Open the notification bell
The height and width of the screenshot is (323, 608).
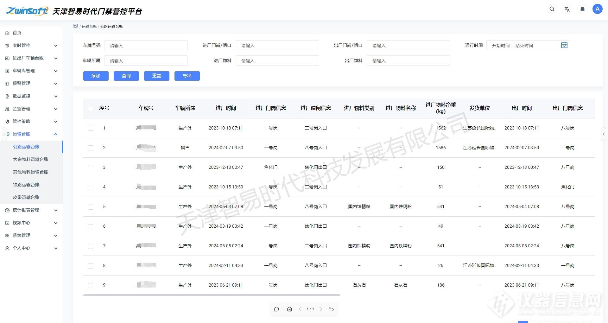click(x=582, y=9)
